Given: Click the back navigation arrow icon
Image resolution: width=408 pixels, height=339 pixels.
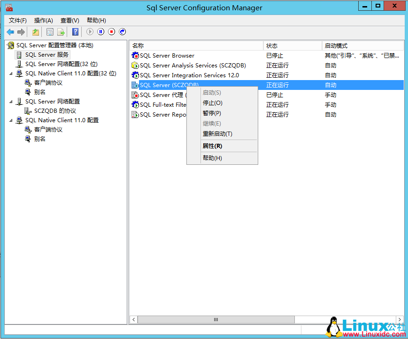Looking at the screenshot, I should pyautogui.click(x=10, y=31).
